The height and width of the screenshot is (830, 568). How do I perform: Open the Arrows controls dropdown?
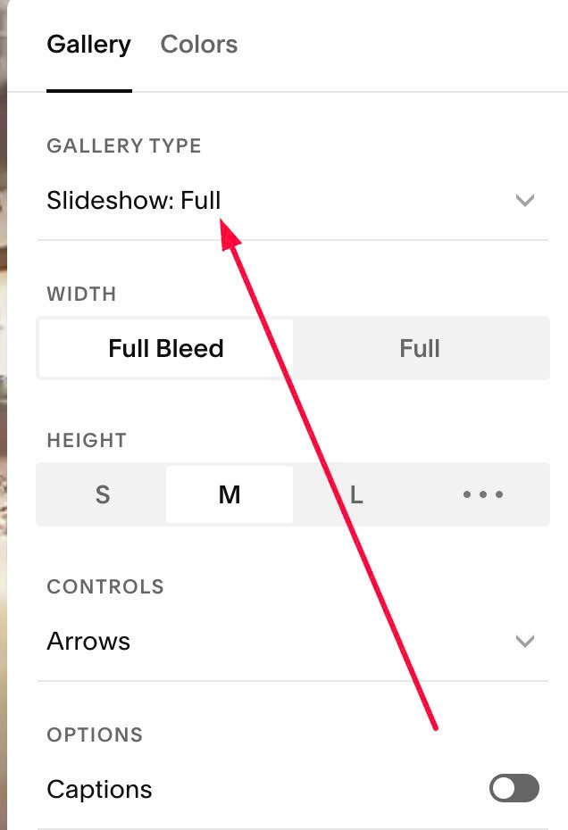[89, 641]
